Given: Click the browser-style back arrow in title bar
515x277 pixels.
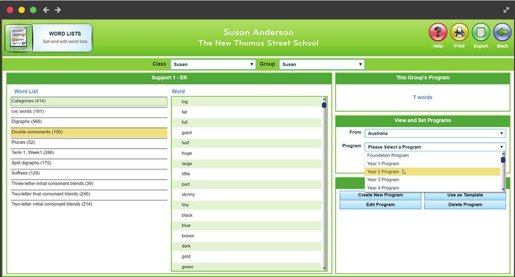Looking at the screenshot, I should coord(46,10).
